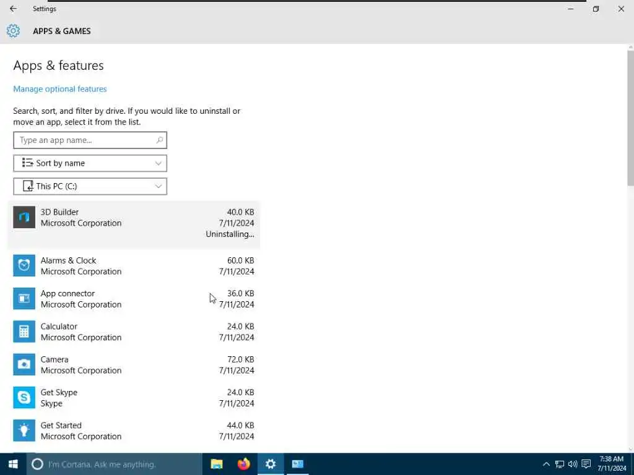
Task: Click the Settings gear taskbar icon
Action: coord(271,464)
